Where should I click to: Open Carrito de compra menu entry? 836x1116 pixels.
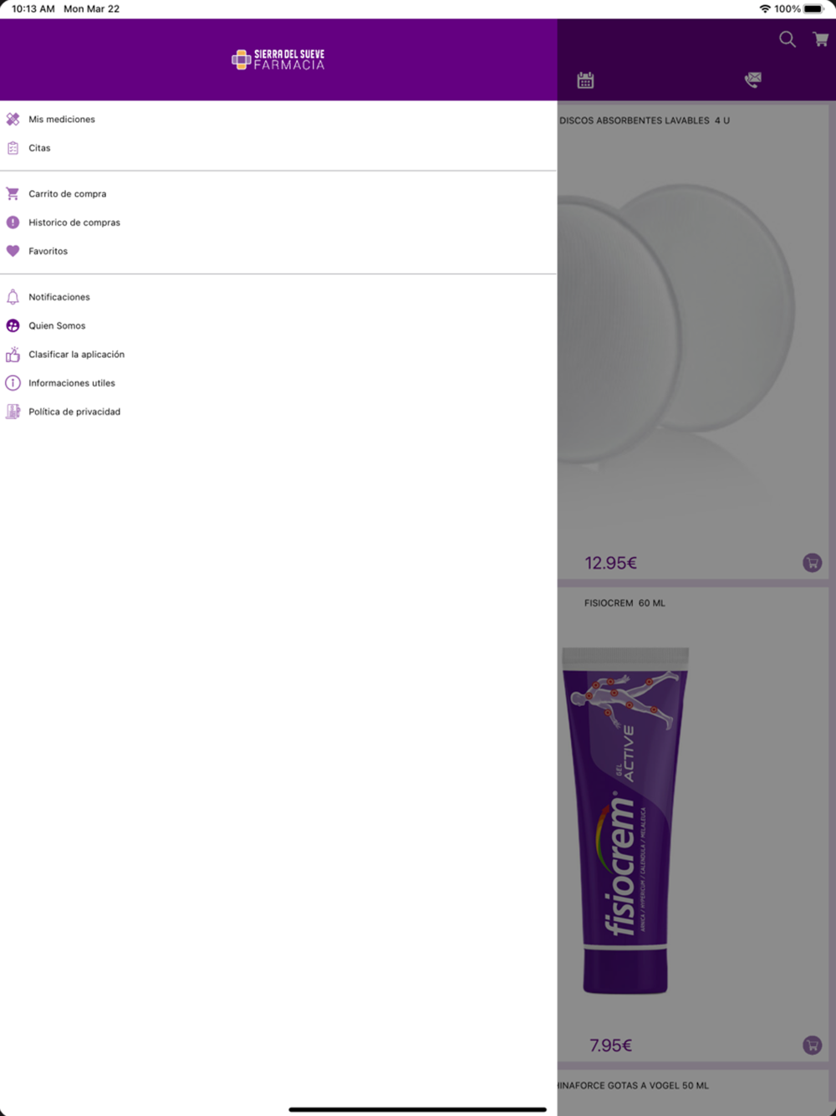click(x=278, y=194)
